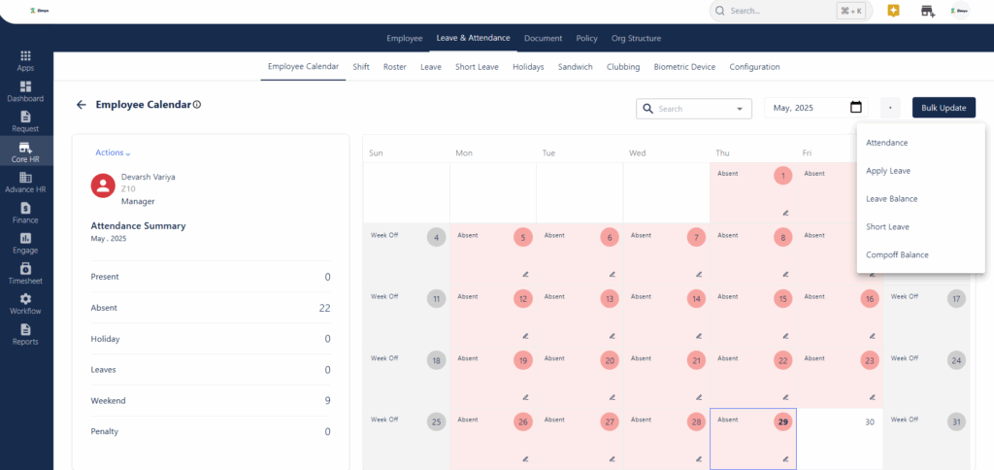Expand the Actions dropdown
The height and width of the screenshot is (470, 994).
113,152
